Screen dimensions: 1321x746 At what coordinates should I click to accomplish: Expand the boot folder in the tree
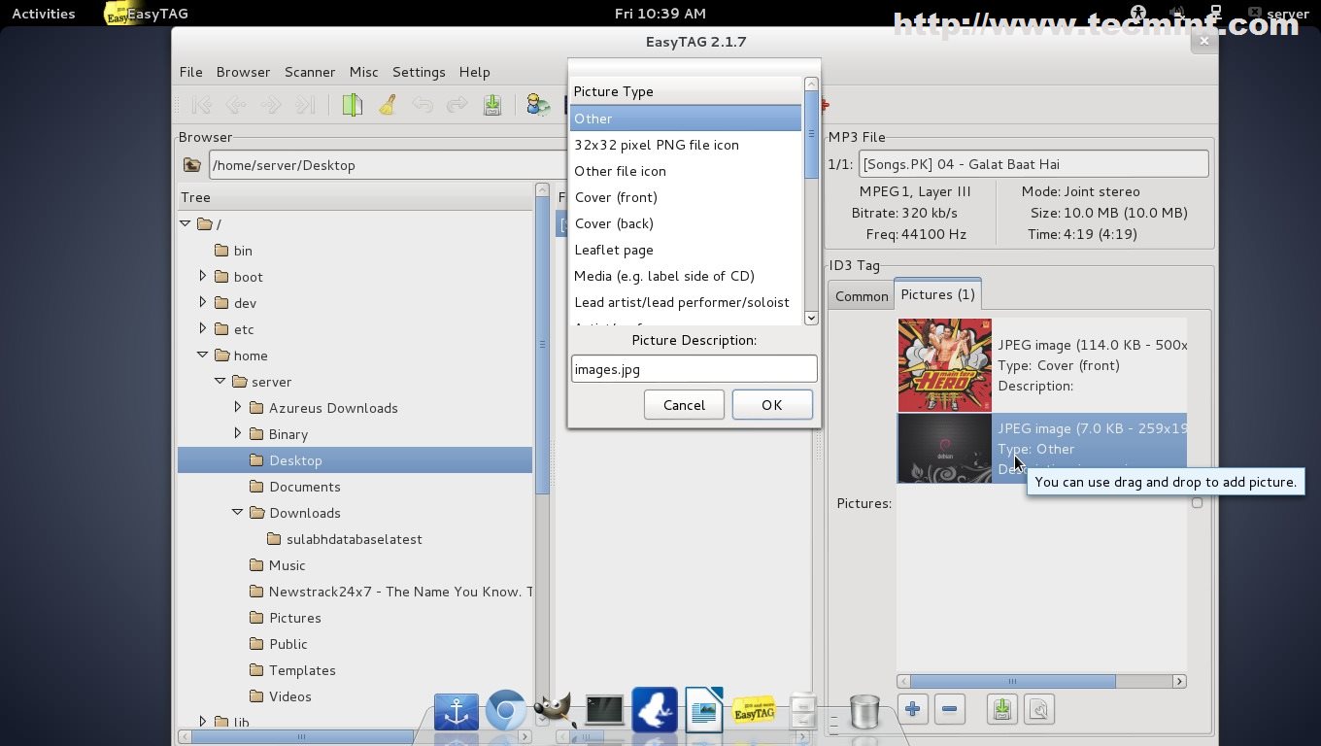coord(202,276)
